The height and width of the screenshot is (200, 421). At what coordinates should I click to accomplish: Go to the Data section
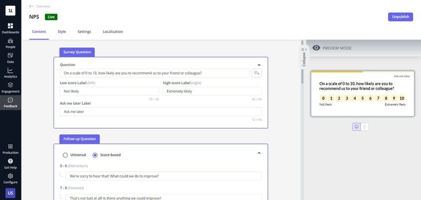tap(10, 58)
